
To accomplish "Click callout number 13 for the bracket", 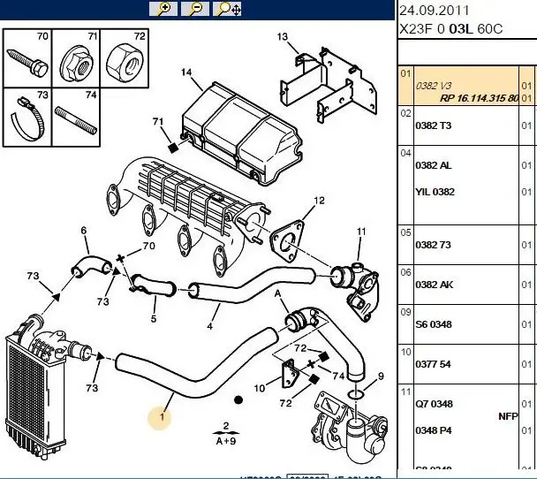I will click(283, 36).
